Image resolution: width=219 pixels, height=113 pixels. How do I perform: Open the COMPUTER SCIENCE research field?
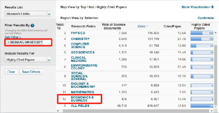coord(80,45)
